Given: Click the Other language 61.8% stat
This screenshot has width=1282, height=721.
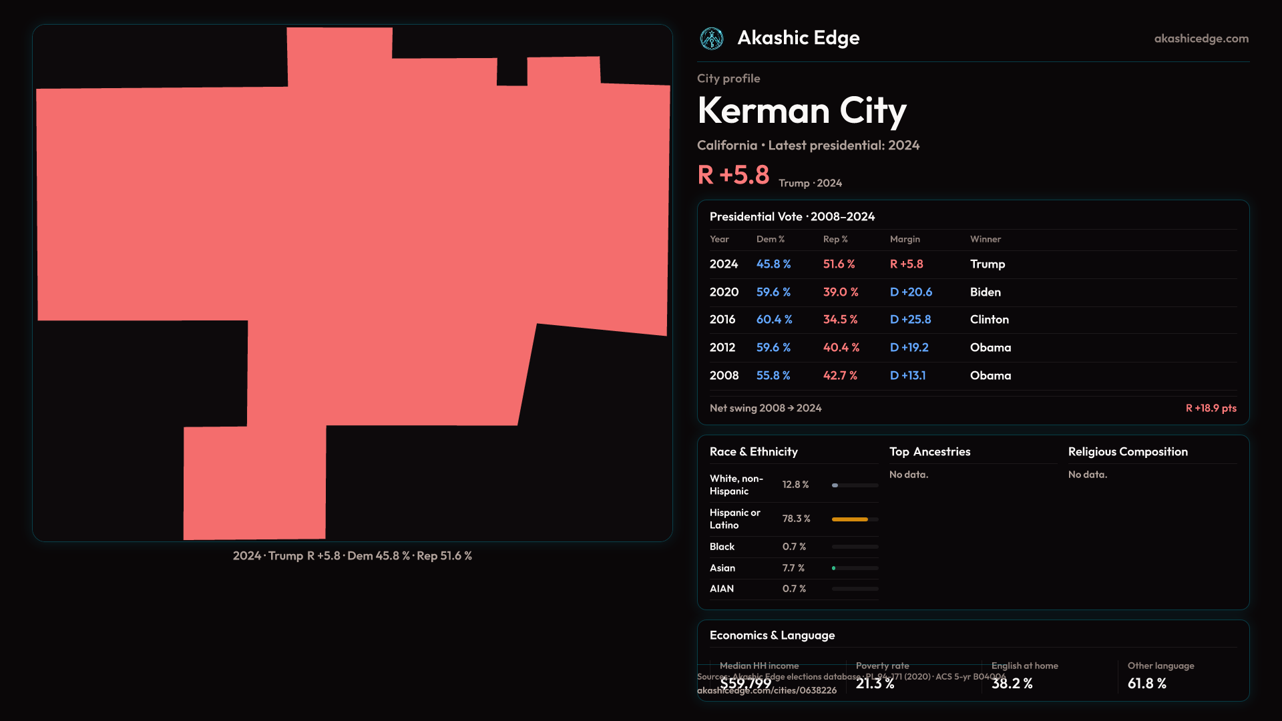Looking at the screenshot, I should 1147,683.
